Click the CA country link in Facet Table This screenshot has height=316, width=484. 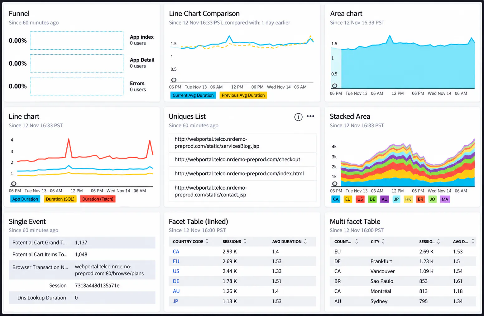click(x=176, y=251)
